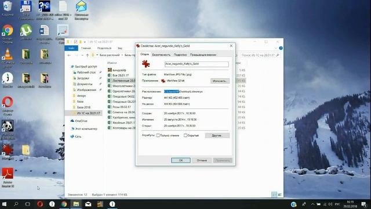Switch Explorer to large icons view
The width and height of the screenshot is (371, 209).
tap(279, 194)
